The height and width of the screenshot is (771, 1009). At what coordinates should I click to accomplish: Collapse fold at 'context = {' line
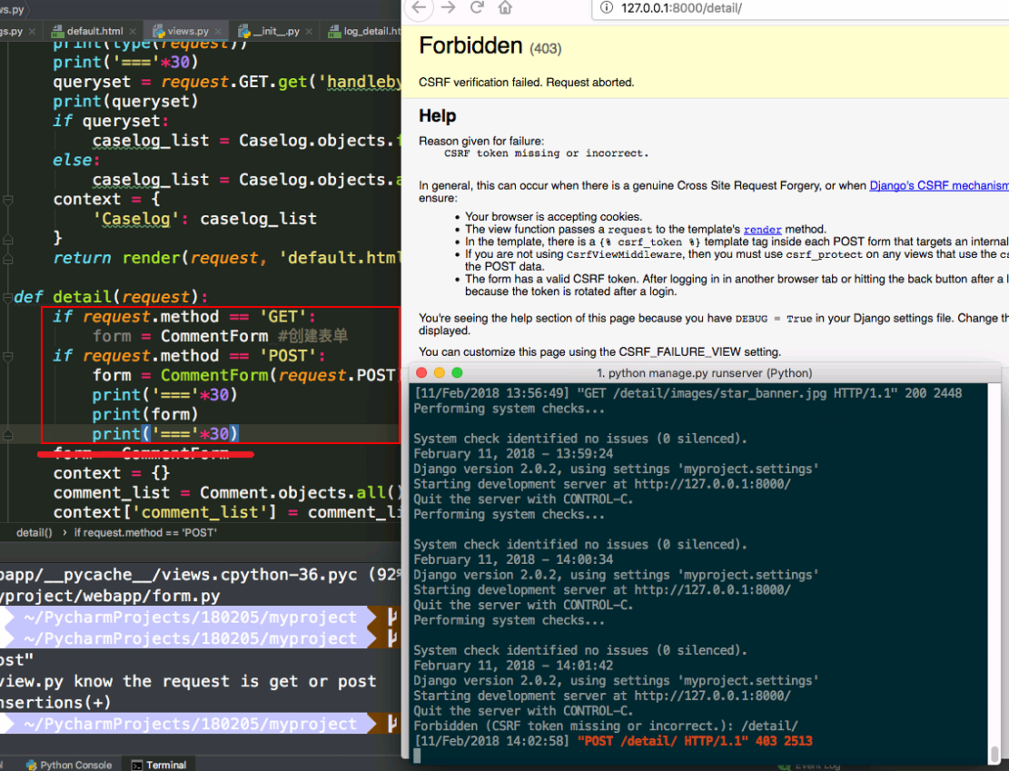[x=8, y=200]
